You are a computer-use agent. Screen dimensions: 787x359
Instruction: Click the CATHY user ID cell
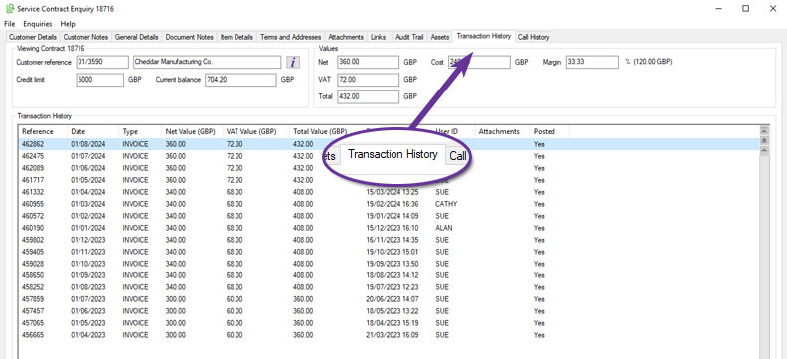[x=446, y=204]
